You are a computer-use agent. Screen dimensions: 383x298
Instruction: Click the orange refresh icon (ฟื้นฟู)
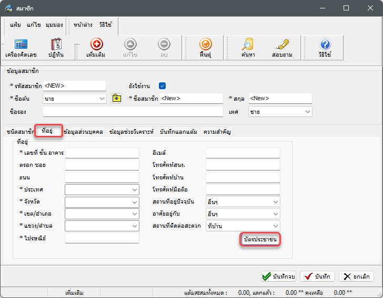pos(206,48)
